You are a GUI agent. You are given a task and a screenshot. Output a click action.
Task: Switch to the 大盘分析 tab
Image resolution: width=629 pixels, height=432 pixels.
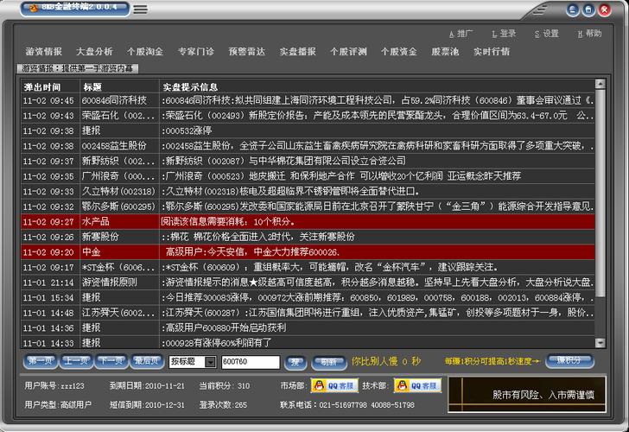(x=94, y=52)
